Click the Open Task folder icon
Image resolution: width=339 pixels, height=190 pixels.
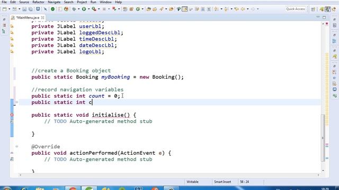point(155,9)
